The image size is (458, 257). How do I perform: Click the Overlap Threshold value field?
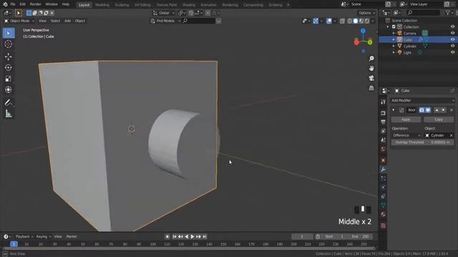[x=422, y=143]
